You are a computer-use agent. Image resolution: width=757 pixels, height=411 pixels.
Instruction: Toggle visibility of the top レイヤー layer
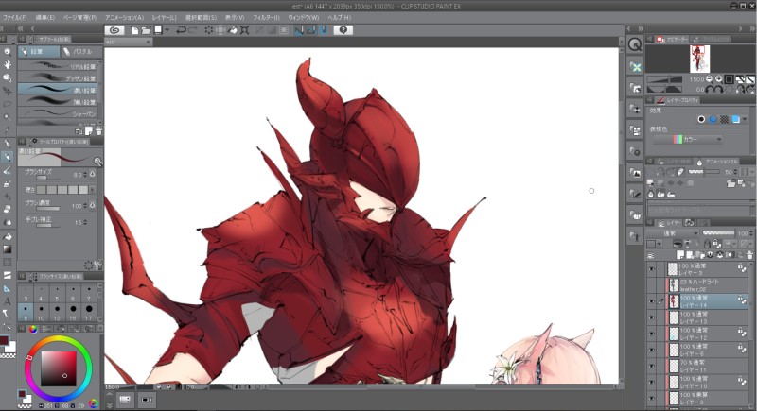pos(652,268)
